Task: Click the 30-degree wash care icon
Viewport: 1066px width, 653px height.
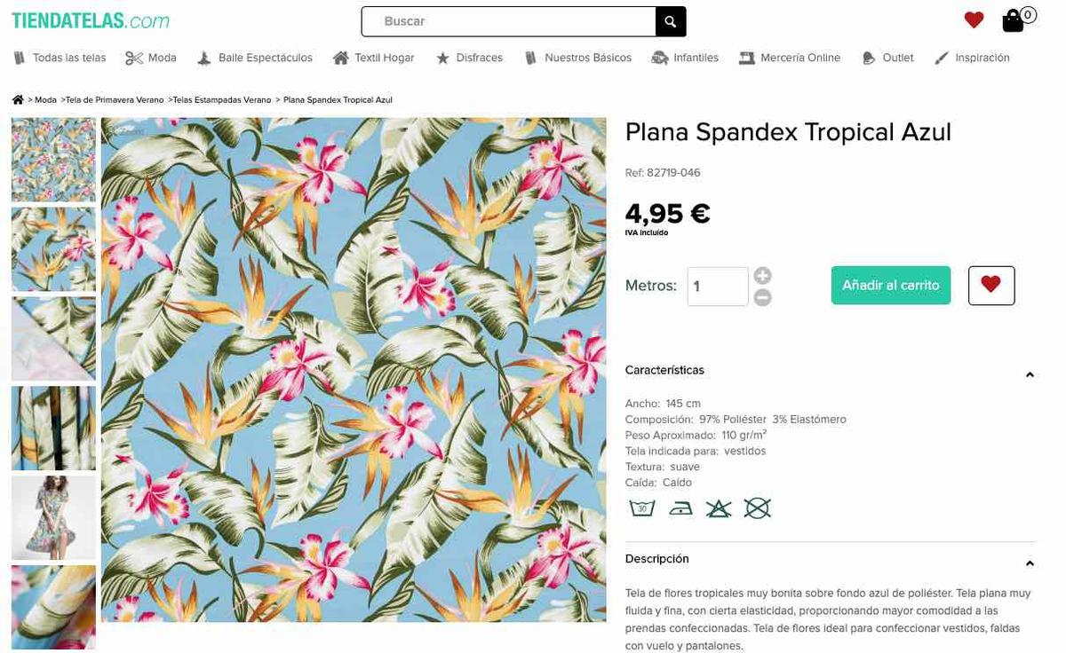Action: tap(641, 508)
